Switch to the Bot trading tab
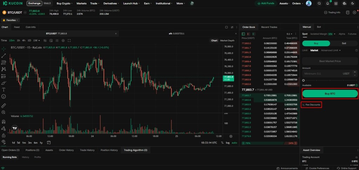This screenshot has height=170, width=359. coord(319,27)
